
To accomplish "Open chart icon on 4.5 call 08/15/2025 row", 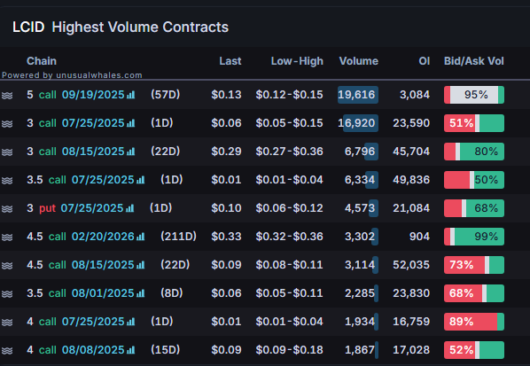I will click(x=141, y=265).
